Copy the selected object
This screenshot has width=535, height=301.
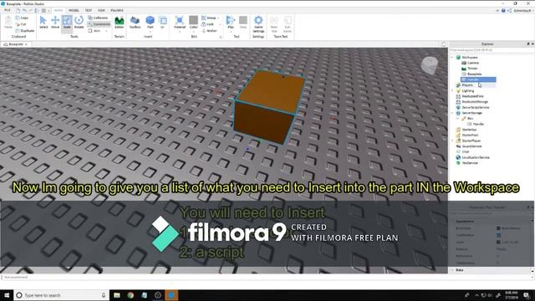[23, 18]
